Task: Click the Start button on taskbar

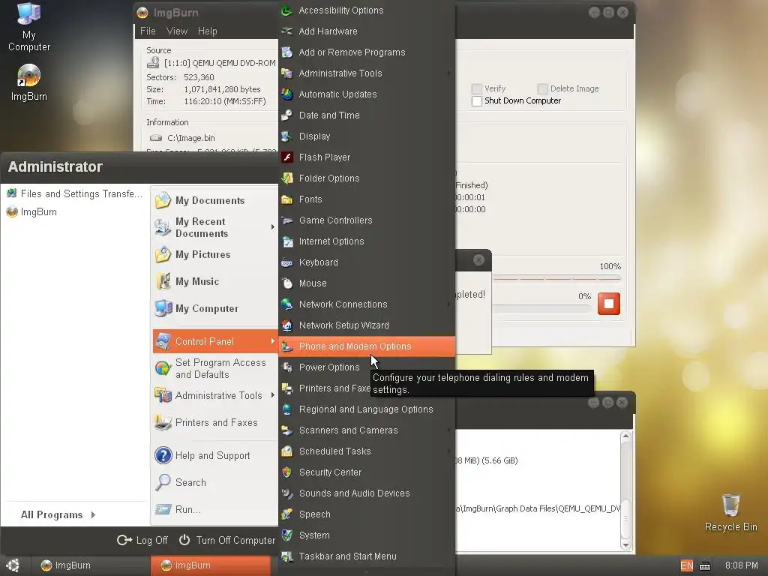Action: (13, 565)
